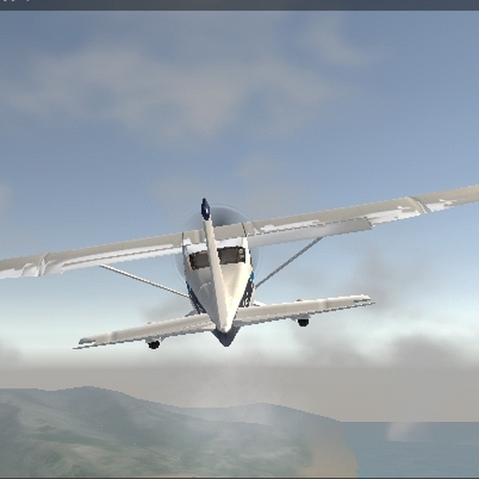Click the rear cabin window

tap(217, 258)
